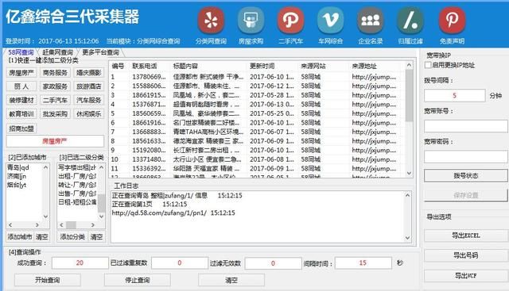Open the 二手汽车 module icon
The image size is (509, 291).
click(x=290, y=21)
